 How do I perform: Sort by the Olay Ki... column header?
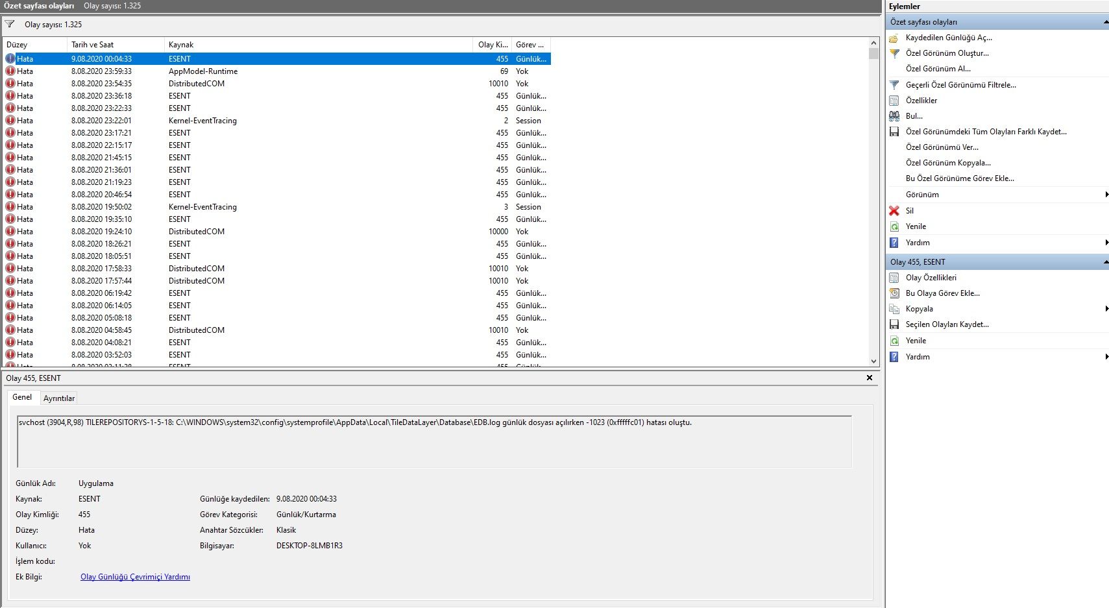[493, 45]
